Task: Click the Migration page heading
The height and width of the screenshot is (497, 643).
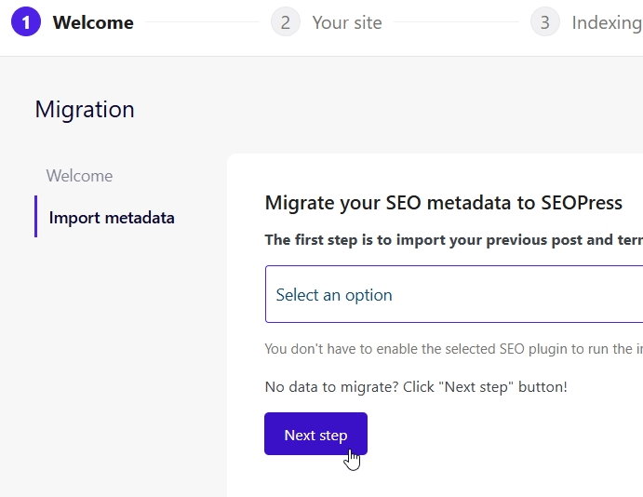Action: point(85,109)
